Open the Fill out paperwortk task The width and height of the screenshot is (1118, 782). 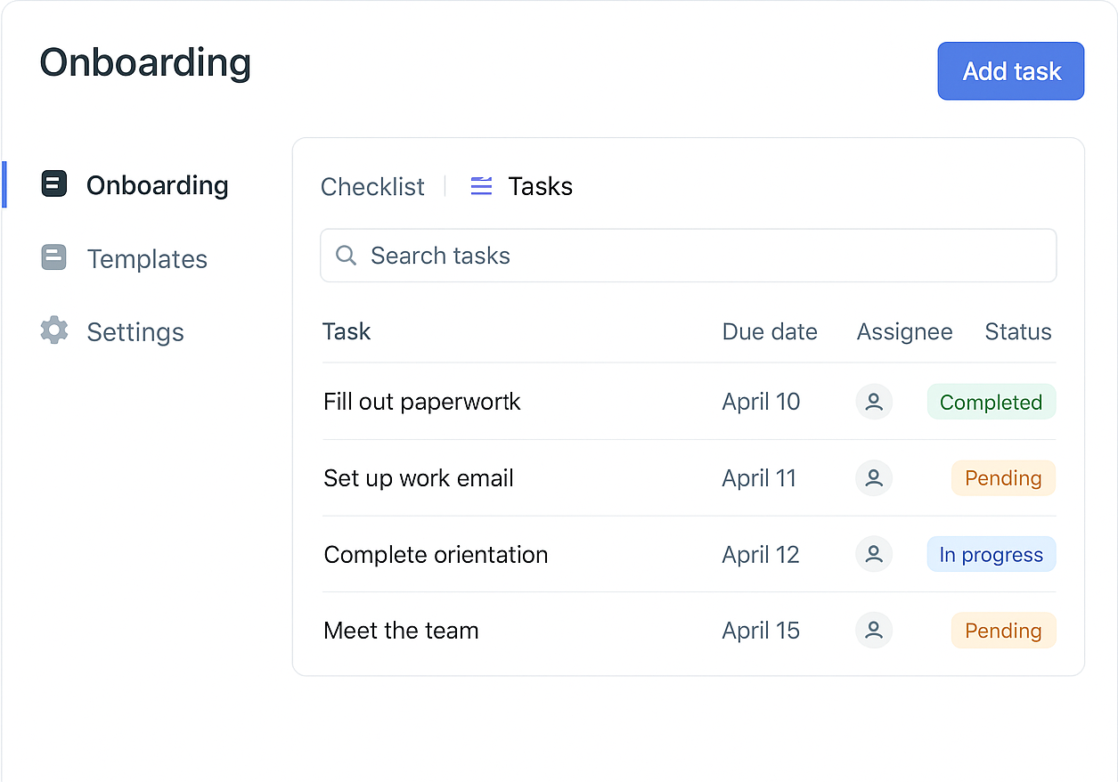(x=422, y=402)
